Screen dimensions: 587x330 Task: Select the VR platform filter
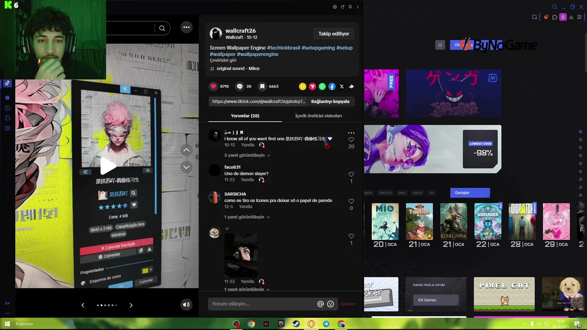(431, 193)
